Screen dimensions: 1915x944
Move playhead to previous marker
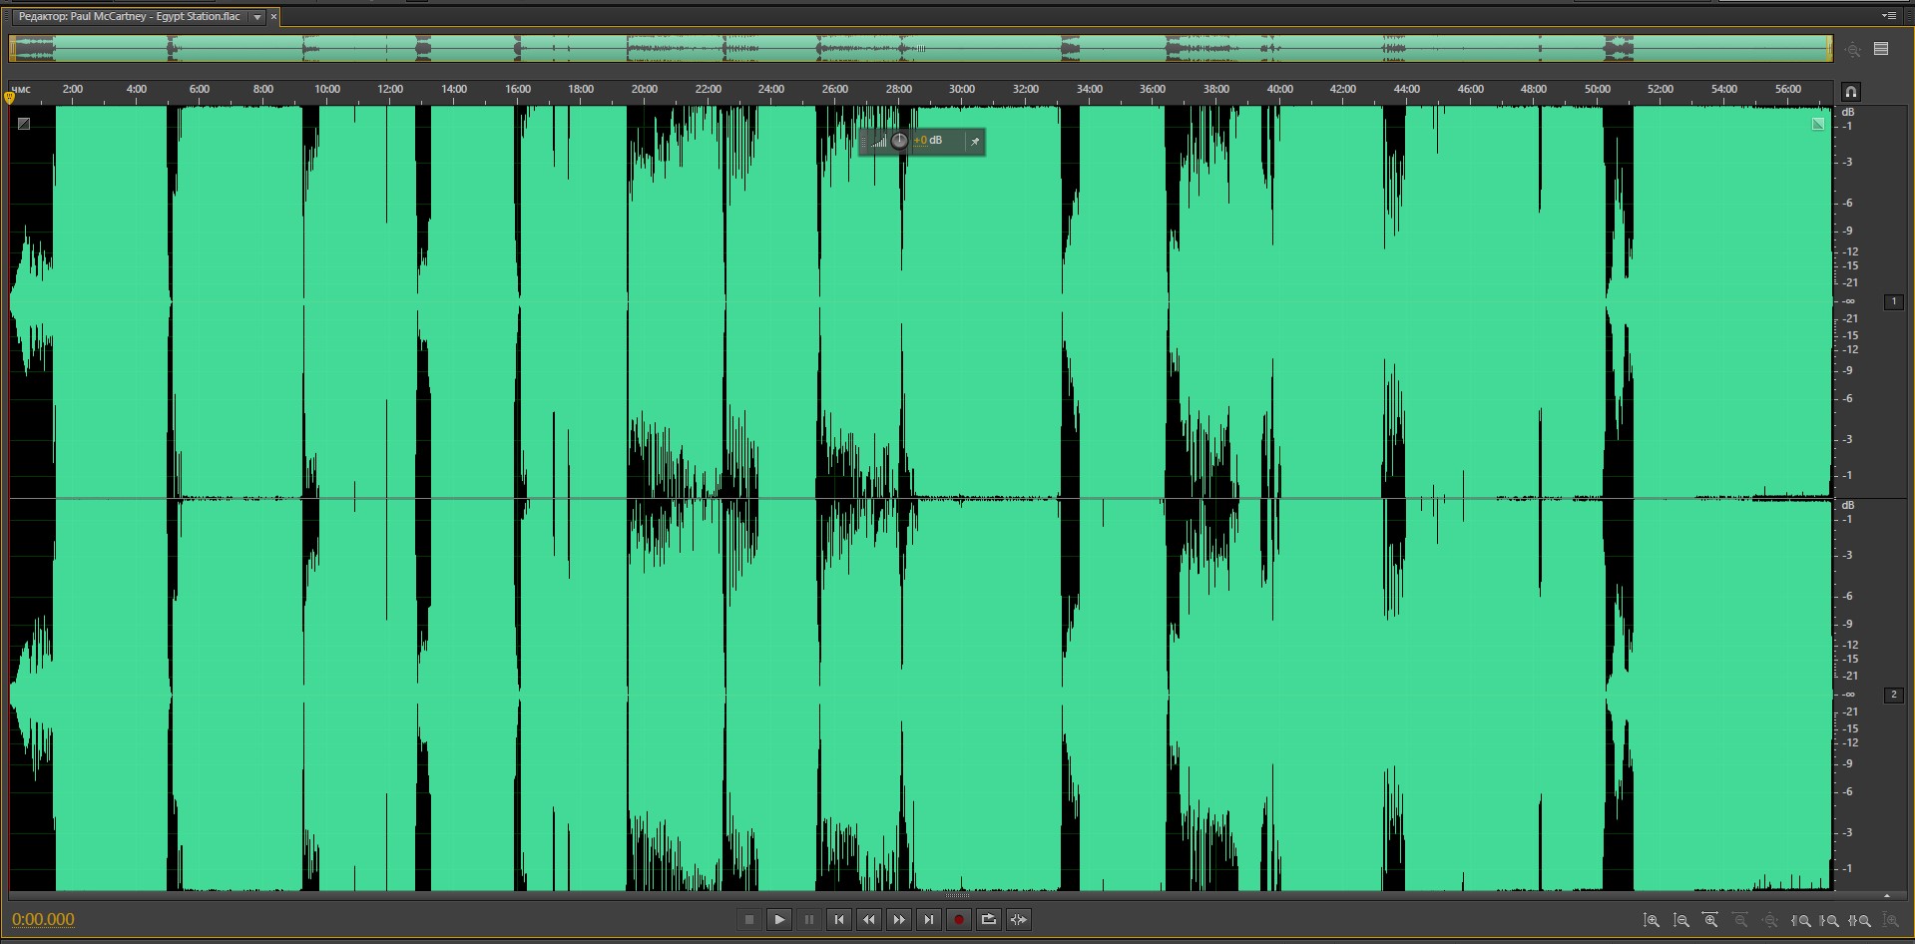(839, 920)
